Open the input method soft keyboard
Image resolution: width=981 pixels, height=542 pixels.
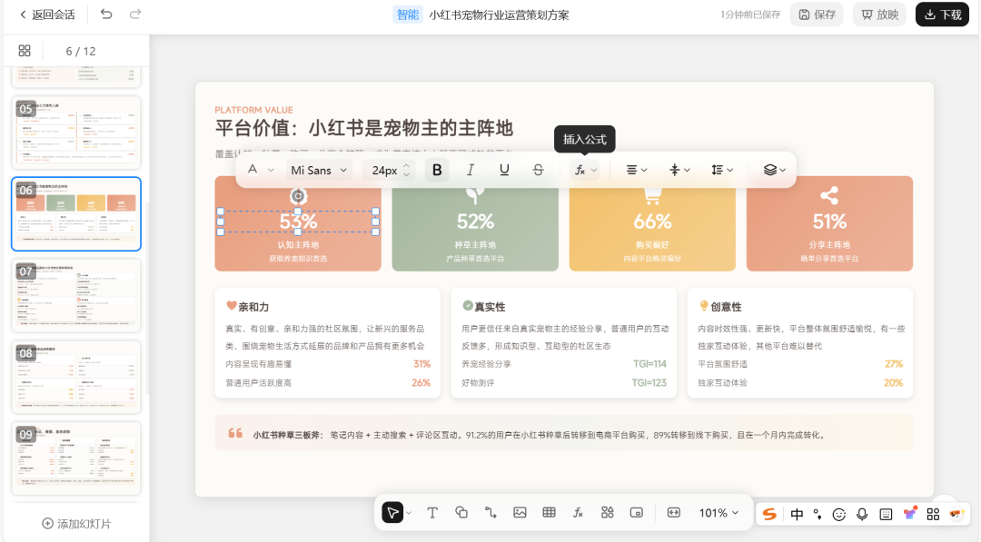pos(886,514)
